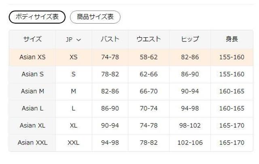Click the サイズ column header

point(32,39)
